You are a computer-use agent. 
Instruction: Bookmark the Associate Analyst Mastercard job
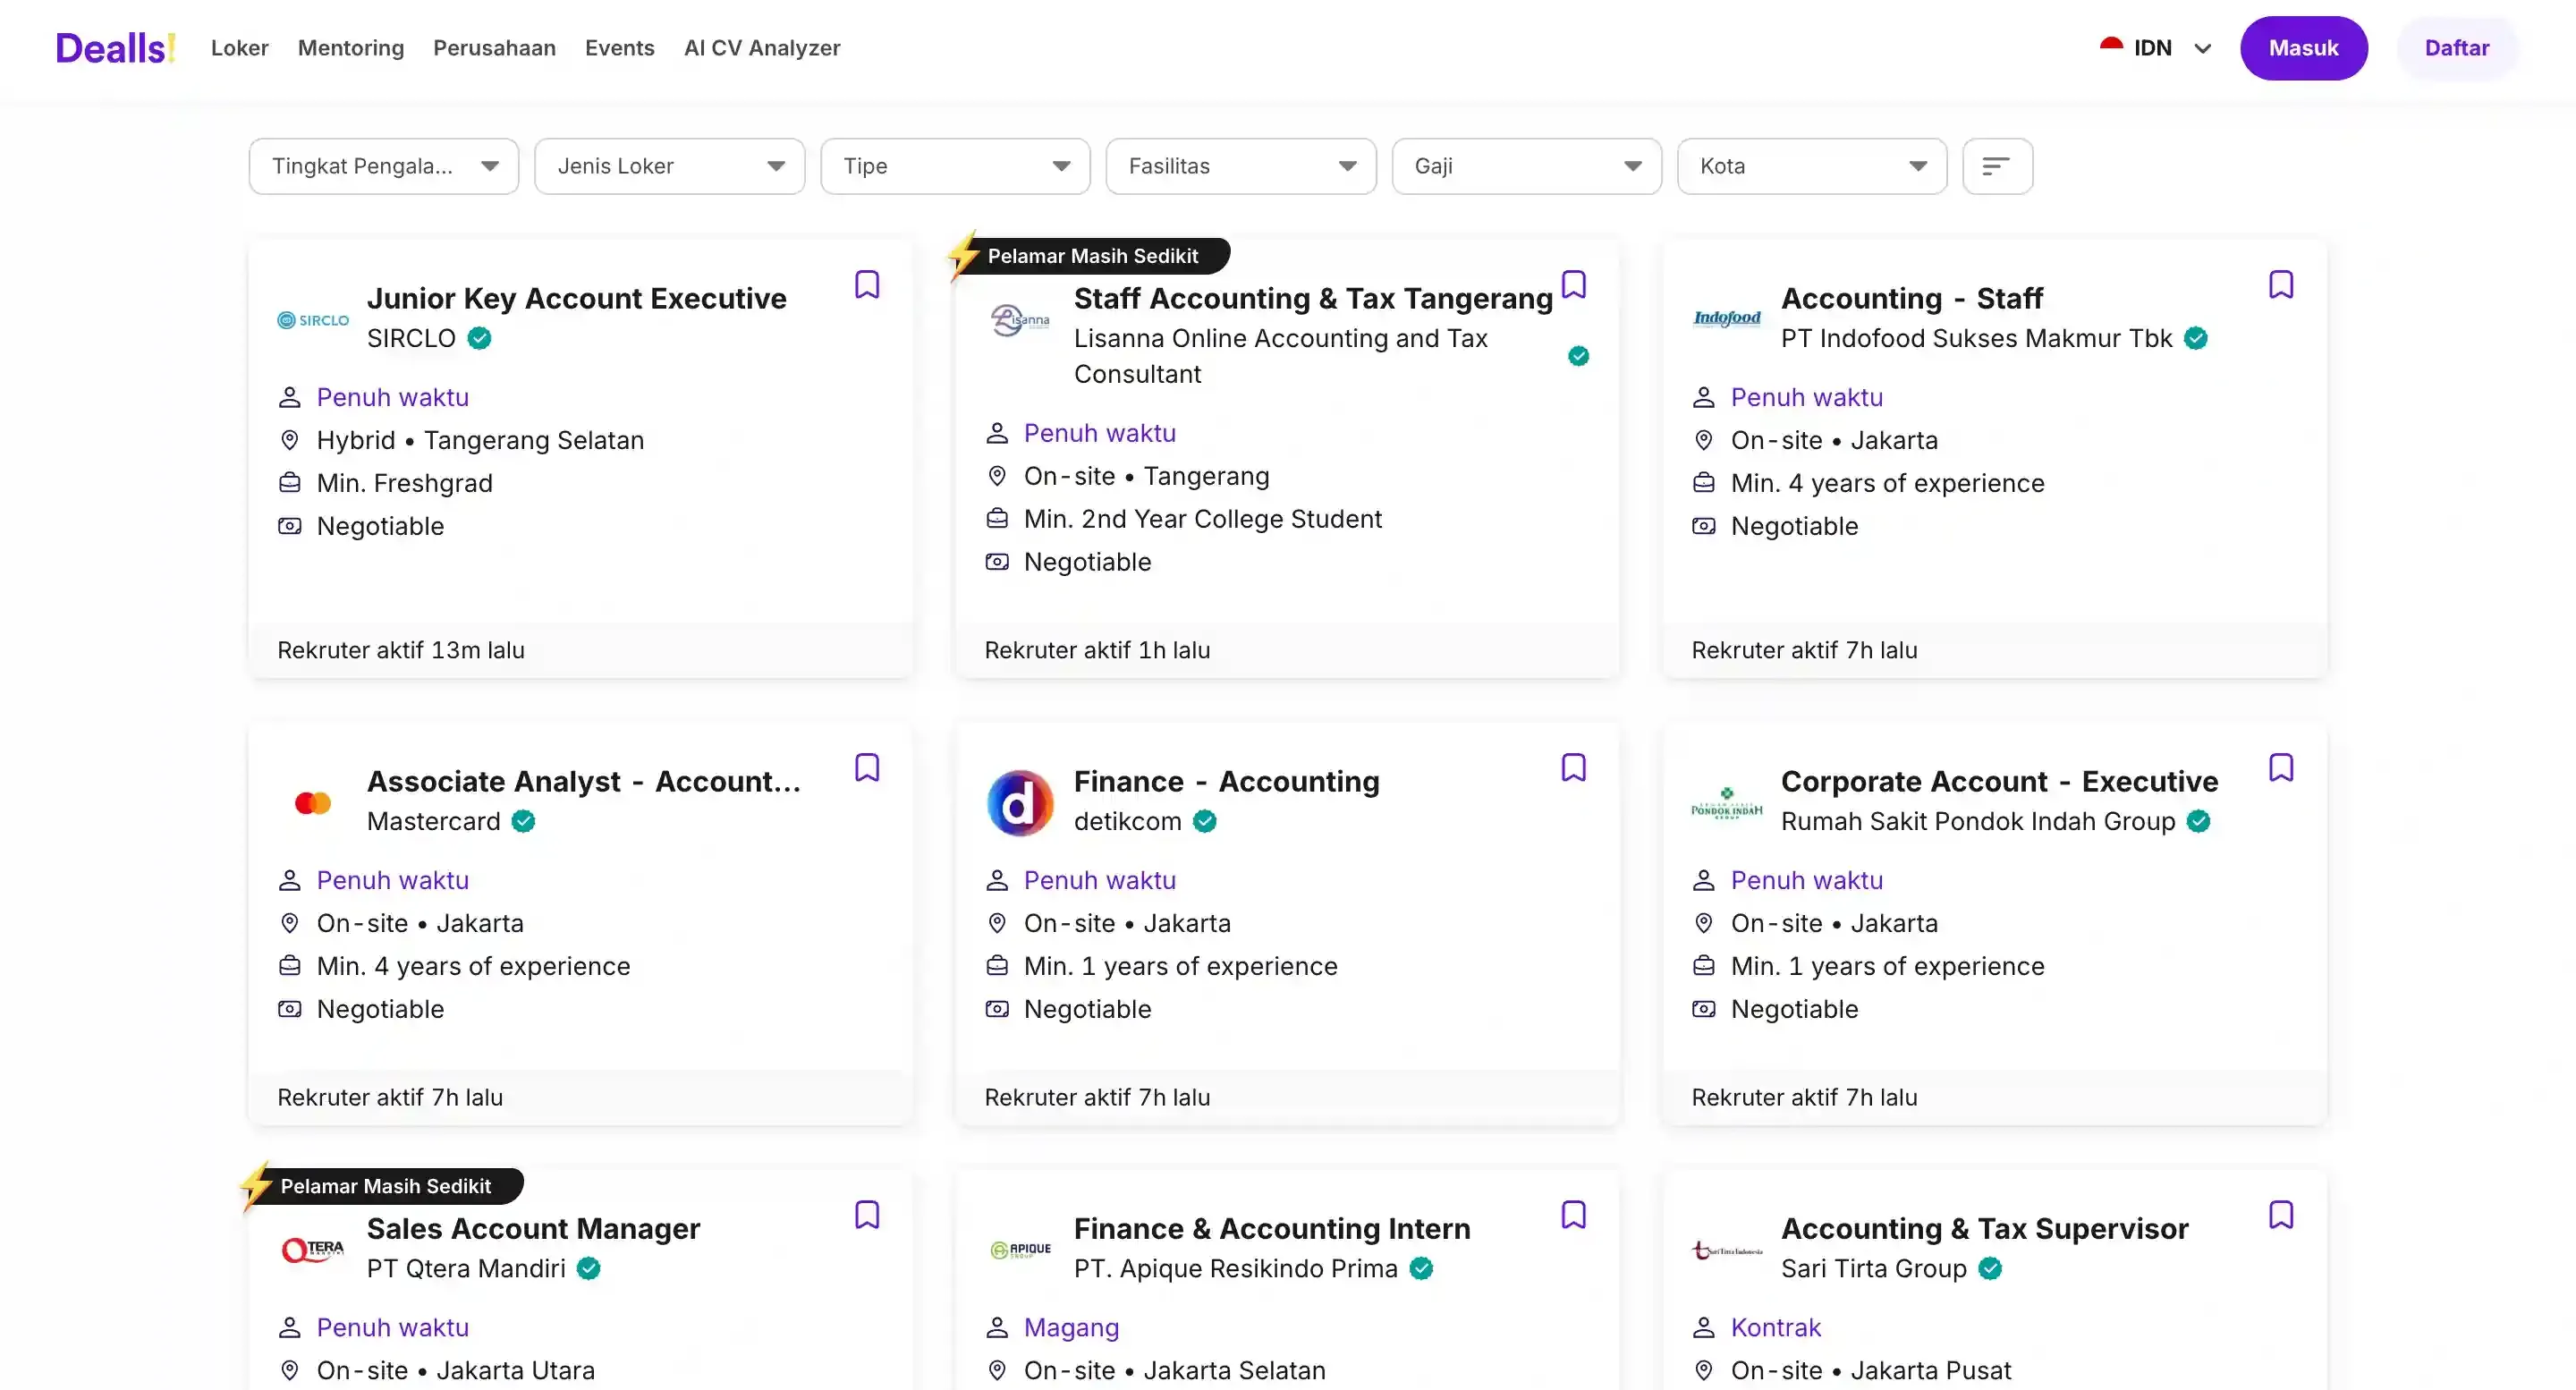point(867,768)
